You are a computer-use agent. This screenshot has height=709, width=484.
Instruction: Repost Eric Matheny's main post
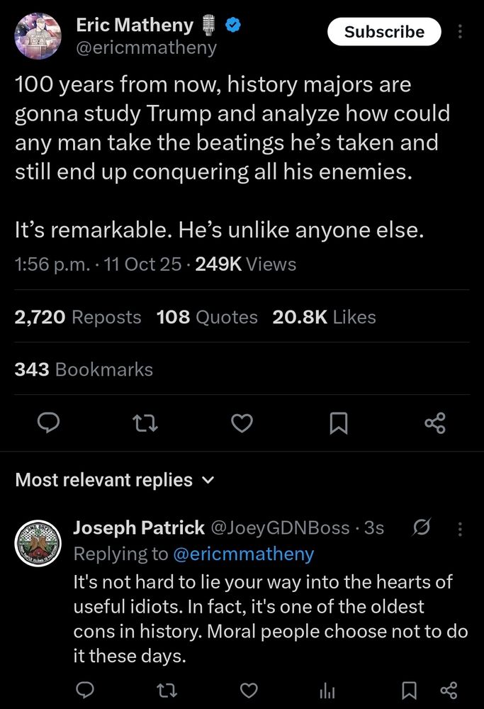pyautogui.click(x=145, y=423)
